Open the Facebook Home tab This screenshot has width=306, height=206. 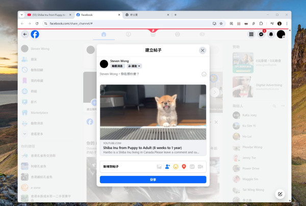click(x=104, y=35)
